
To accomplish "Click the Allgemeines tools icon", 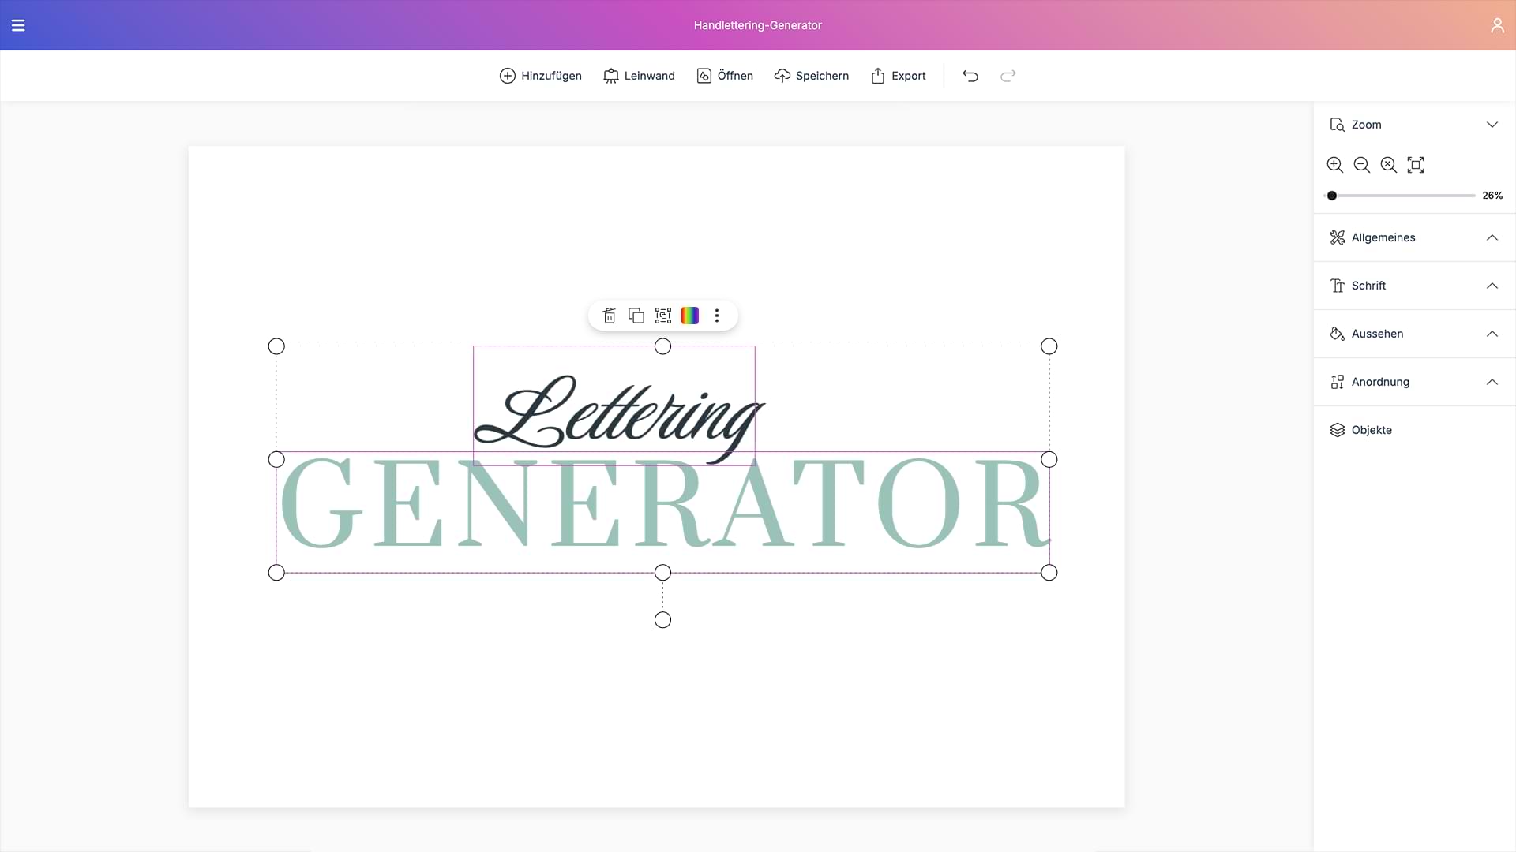I will [1338, 237].
